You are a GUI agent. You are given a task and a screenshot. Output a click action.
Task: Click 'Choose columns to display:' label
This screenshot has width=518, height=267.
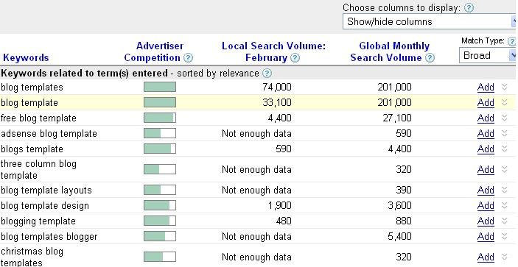pyautogui.click(x=402, y=8)
